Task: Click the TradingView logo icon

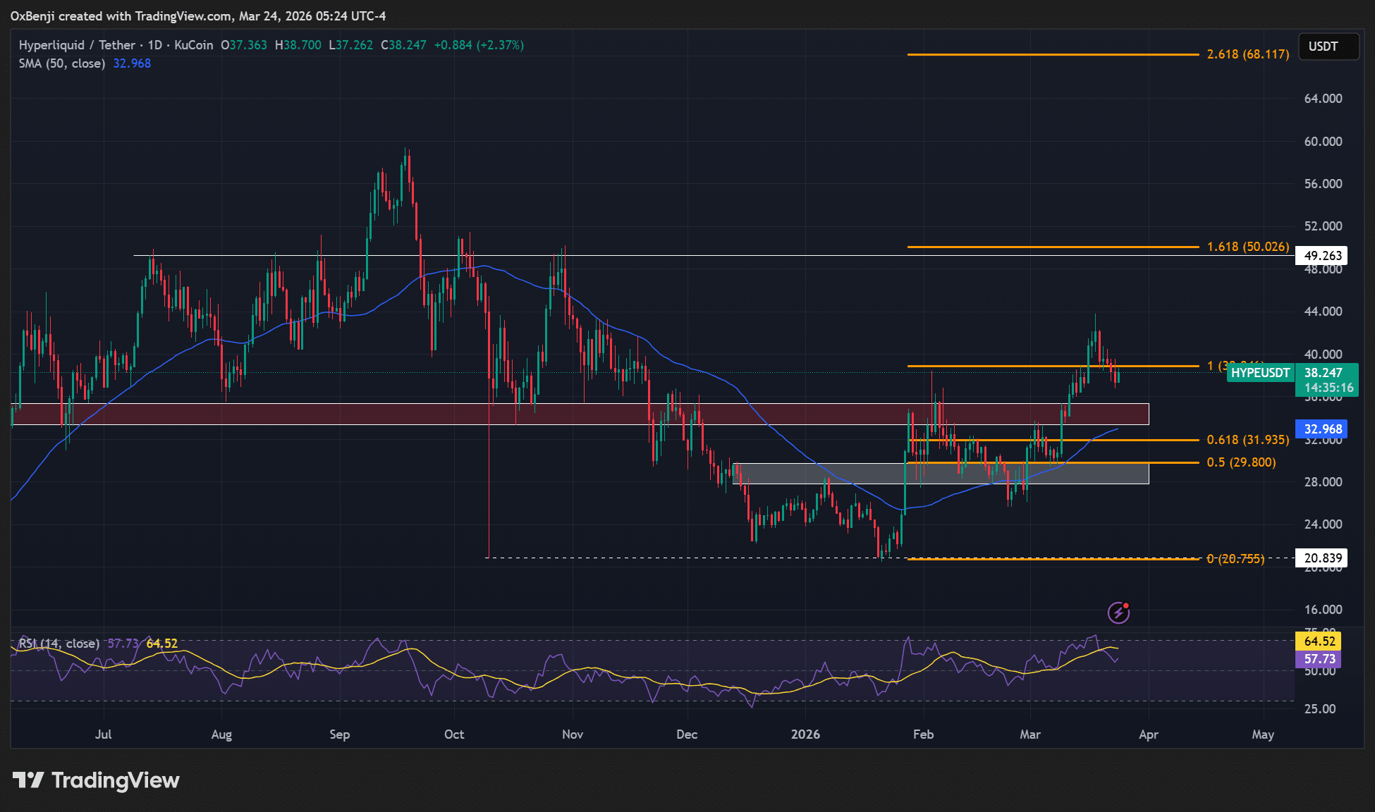Action: 28,780
